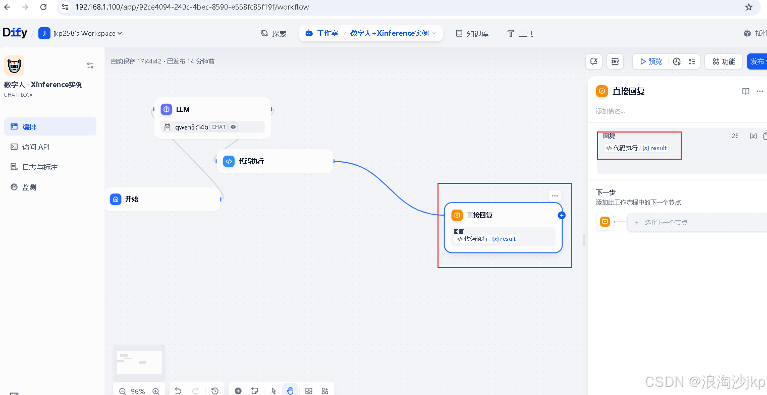Screen dimensions: 767x395
Task: Click the 开始 node home icon
Action: coord(116,199)
